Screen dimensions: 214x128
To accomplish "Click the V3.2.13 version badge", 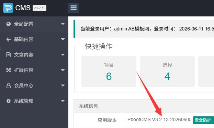I will click(x=40, y=8).
